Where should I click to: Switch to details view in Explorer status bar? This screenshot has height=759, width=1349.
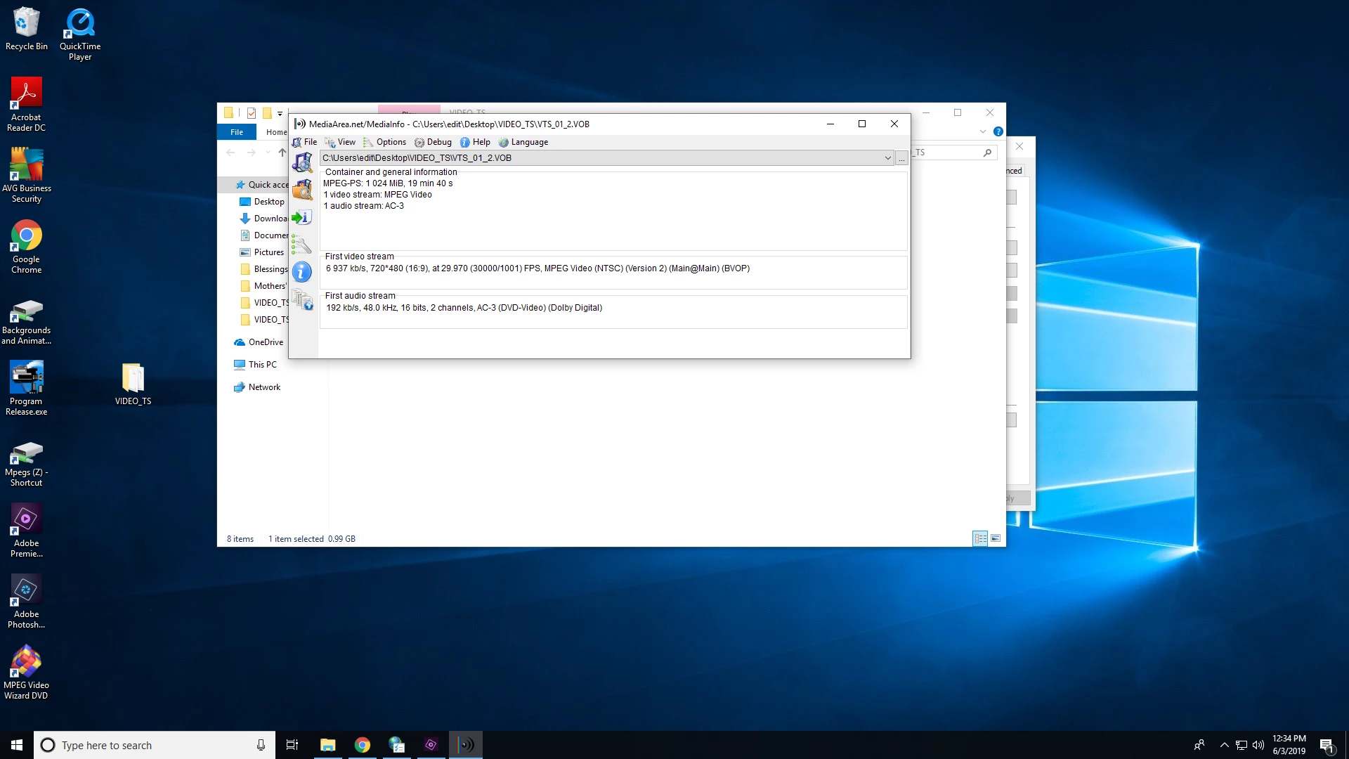coord(980,538)
